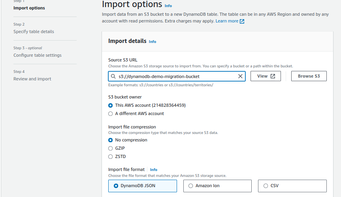This screenshot has height=197, width=341.
Task: Click the Source S3 URL label
Action: (x=123, y=60)
